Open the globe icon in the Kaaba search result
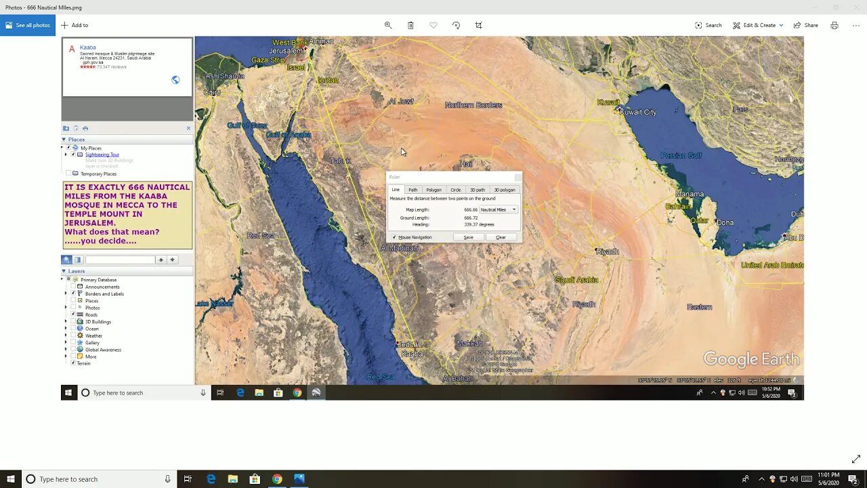This screenshot has height=488, width=867. [175, 80]
